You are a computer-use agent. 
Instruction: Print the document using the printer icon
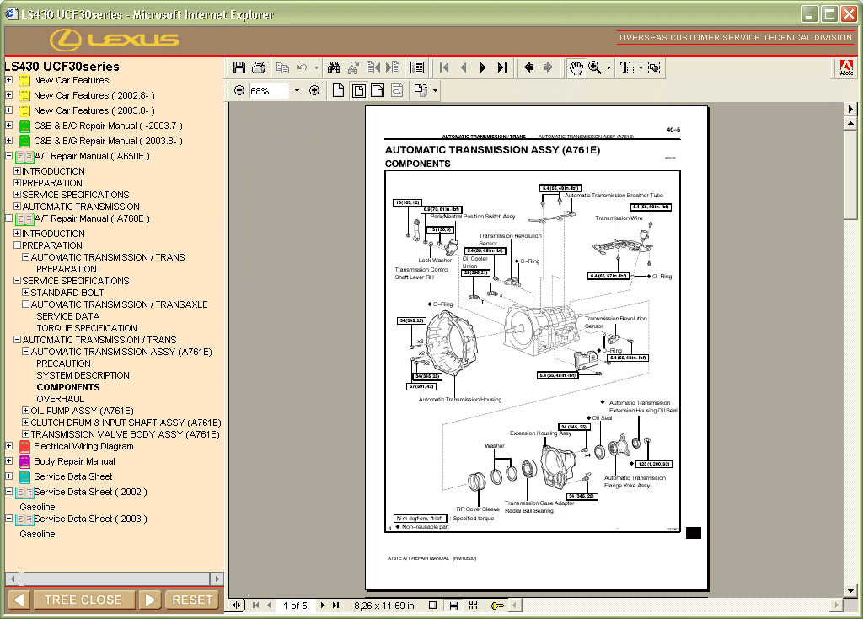coord(259,67)
